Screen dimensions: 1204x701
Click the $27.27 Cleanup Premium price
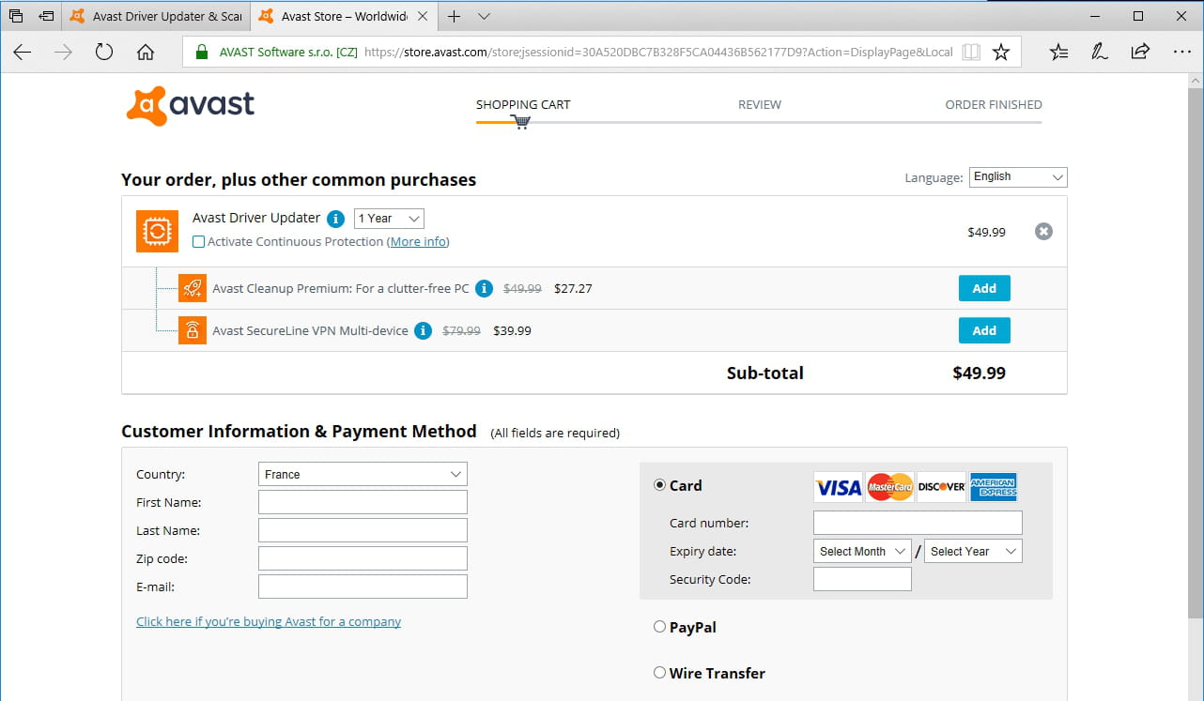click(573, 288)
